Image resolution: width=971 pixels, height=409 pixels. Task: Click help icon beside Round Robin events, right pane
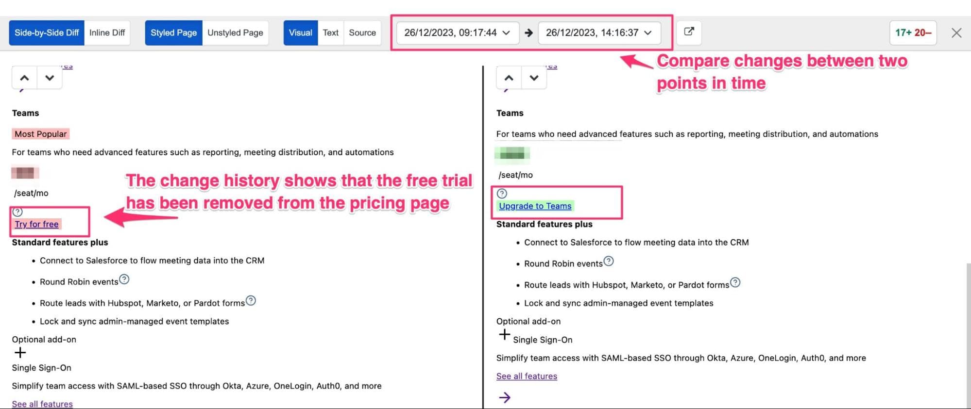click(x=609, y=262)
